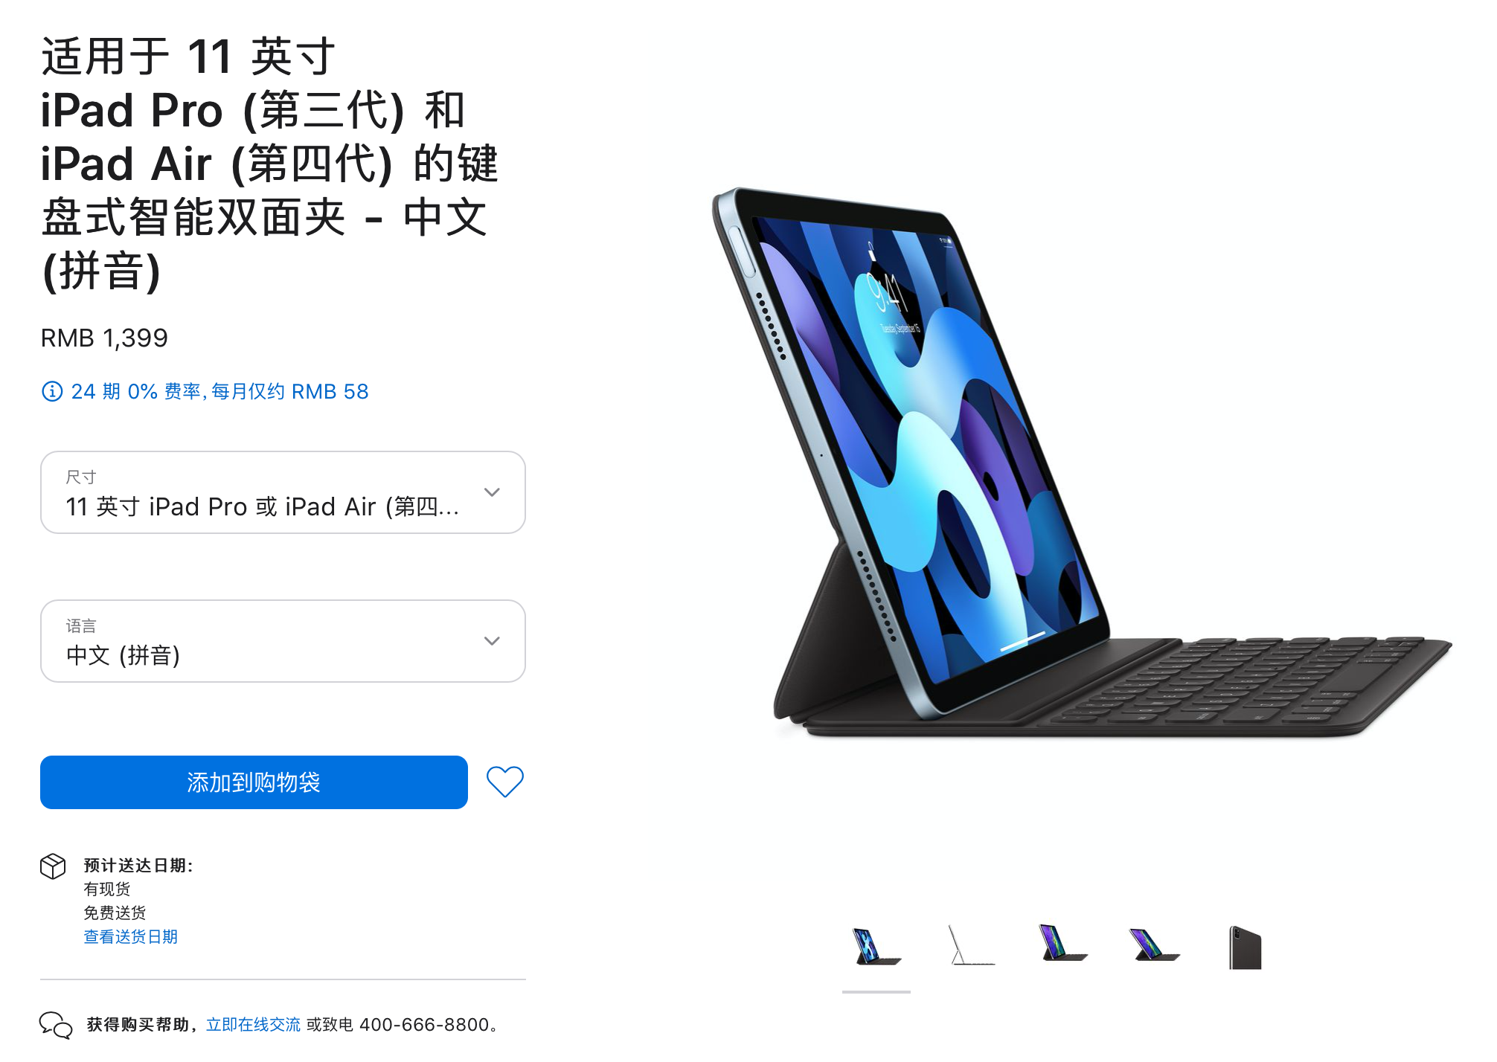The width and height of the screenshot is (1497, 1062).
Task: Click the main product image
Action: click(x=1083, y=463)
